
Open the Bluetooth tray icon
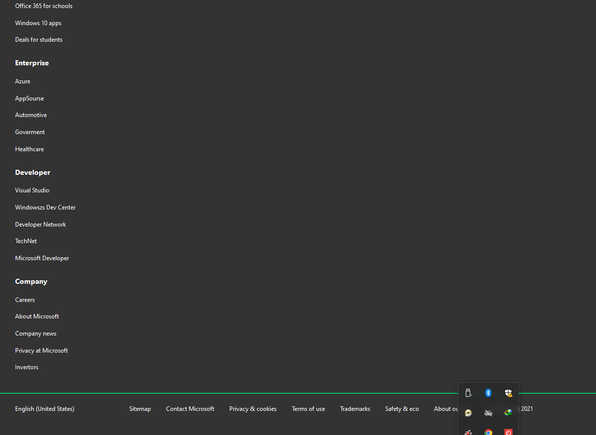coord(488,393)
